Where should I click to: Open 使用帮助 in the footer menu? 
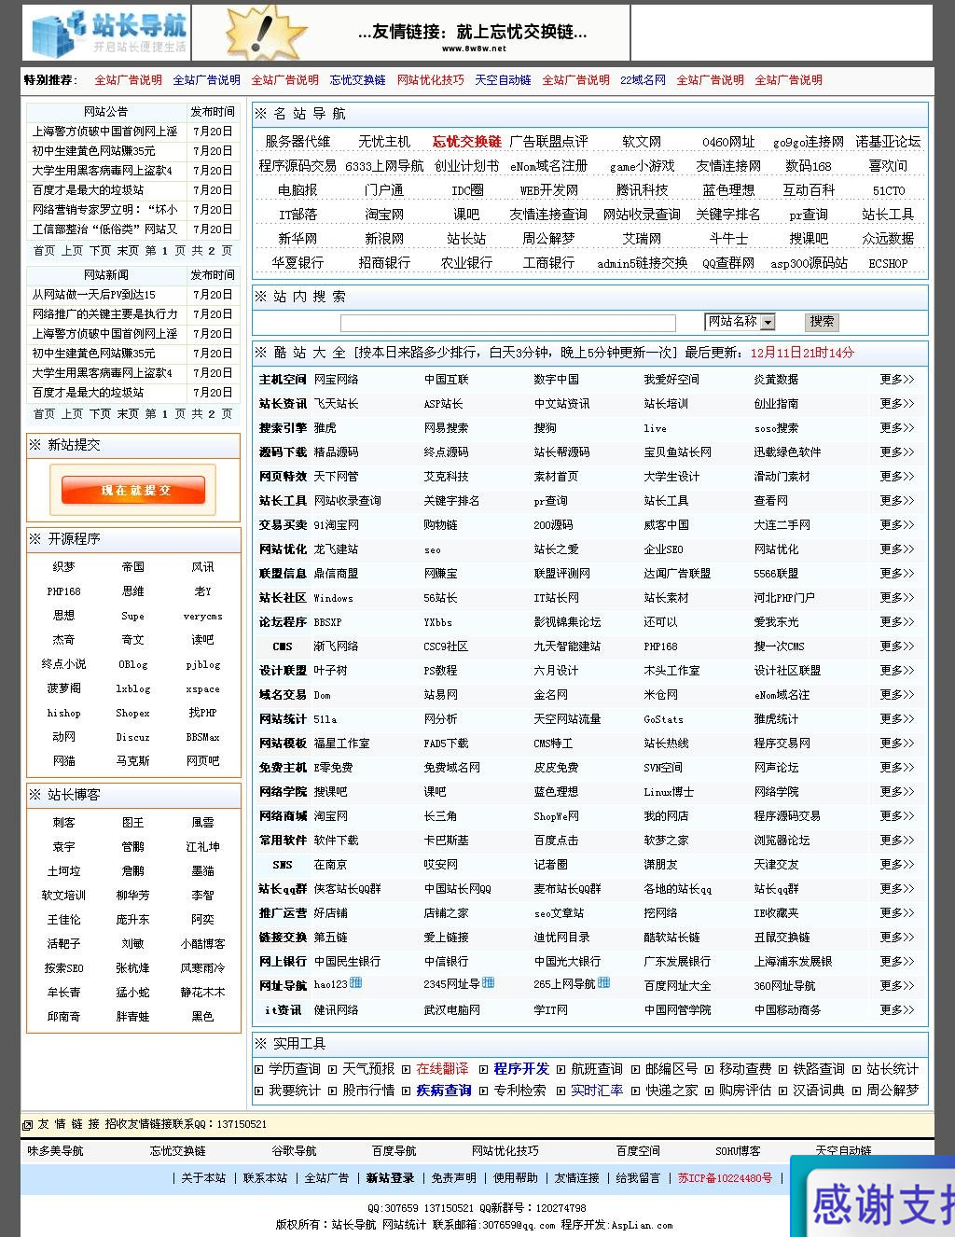[516, 1178]
